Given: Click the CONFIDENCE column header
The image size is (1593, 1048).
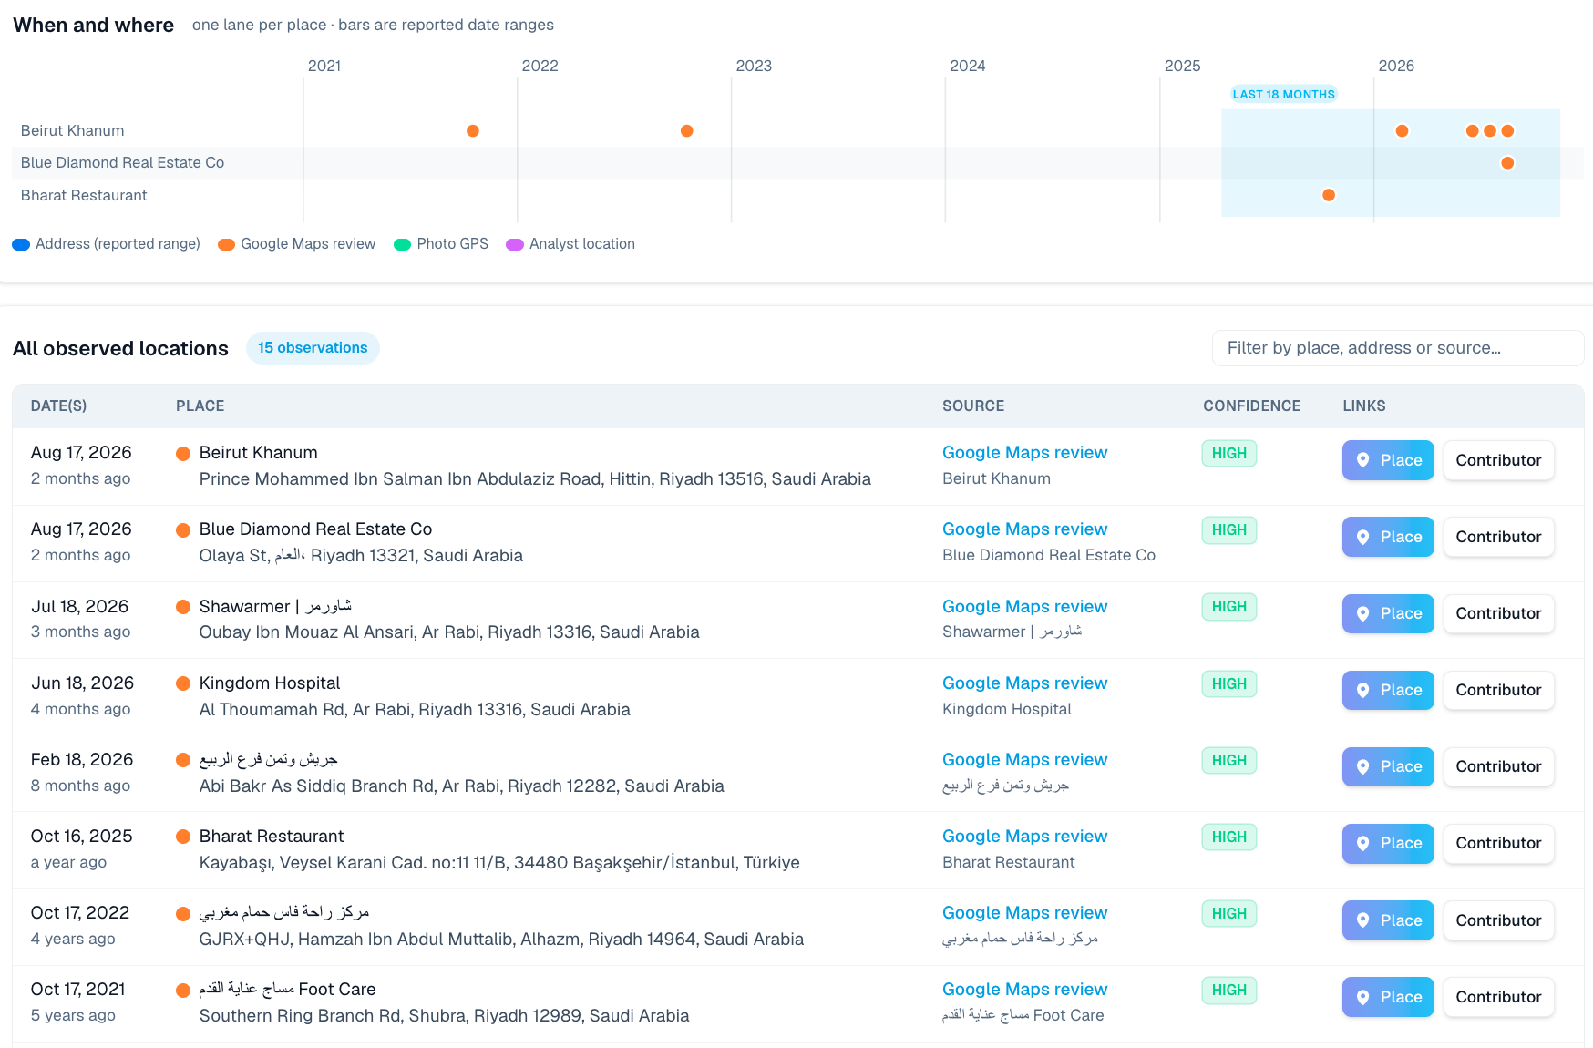Looking at the screenshot, I should 1251,406.
